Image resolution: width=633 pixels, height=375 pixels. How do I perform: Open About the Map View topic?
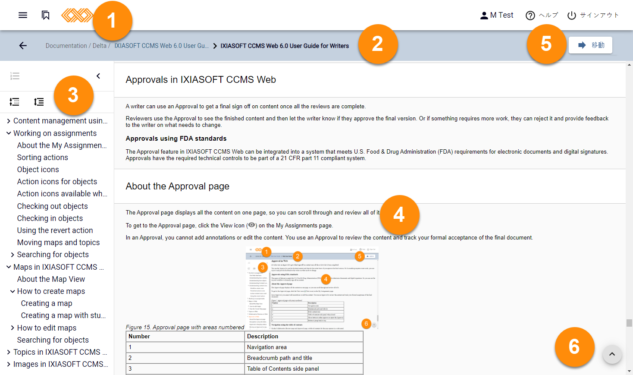coord(51,279)
